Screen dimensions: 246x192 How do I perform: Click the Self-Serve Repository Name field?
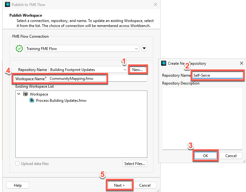click(x=218, y=75)
